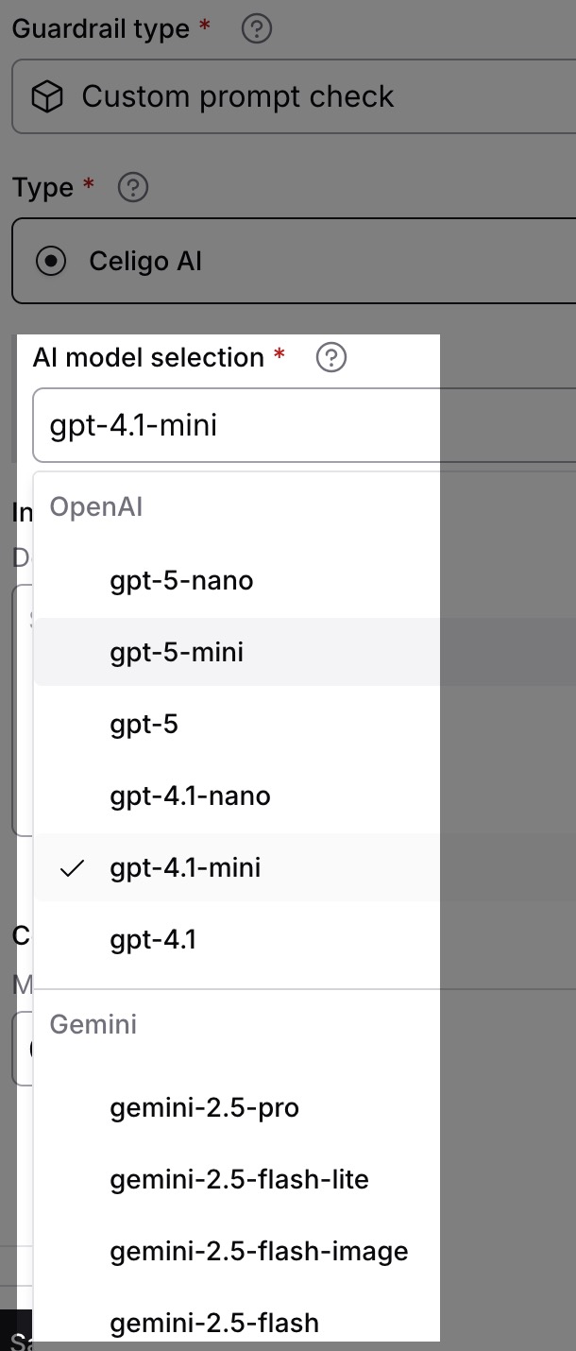Viewport: 576px width, 1351px height.
Task: Click checkmark icon beside gpt-4.1-mini
Action: point(72,868)
